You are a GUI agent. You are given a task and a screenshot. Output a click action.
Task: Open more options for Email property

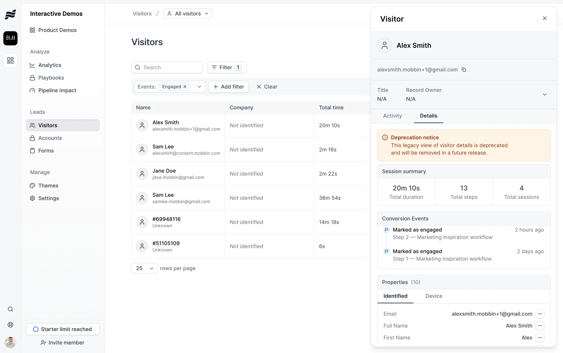click(540, 314)
